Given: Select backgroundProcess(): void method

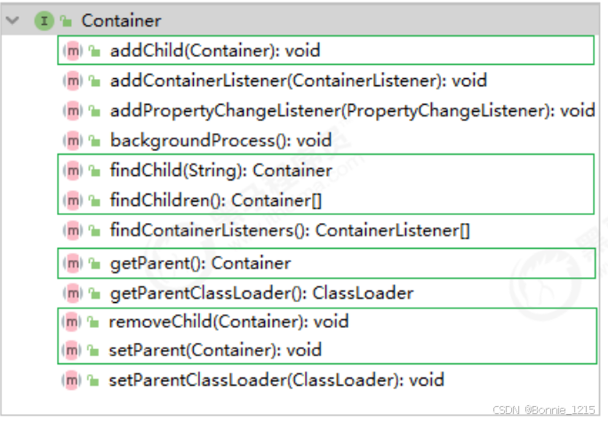Looking at the screenshot, I should (x=221, y=140).
